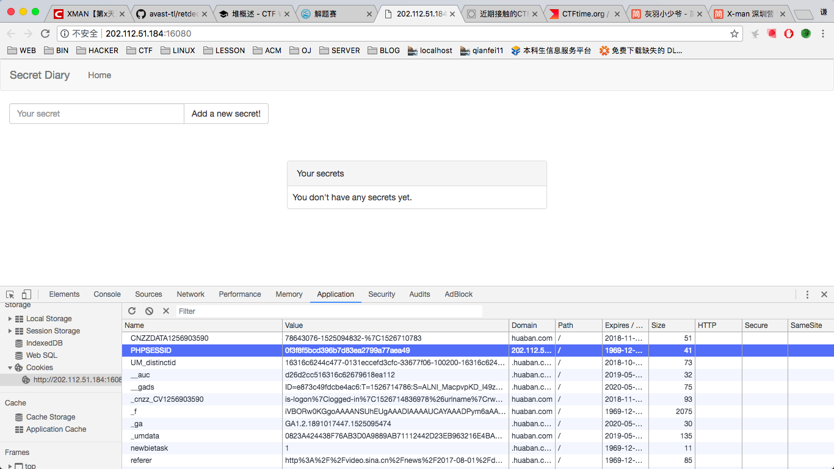Click the inspect element picker icon

(x=10, y=294)
